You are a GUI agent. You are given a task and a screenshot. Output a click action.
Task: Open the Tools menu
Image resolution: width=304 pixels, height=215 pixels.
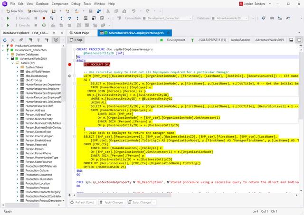coord(87,4)
